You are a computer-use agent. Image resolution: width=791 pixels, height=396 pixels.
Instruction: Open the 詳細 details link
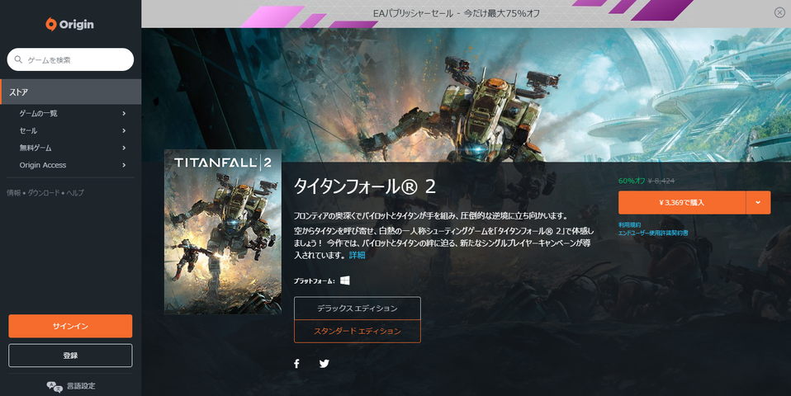pyautogui.click(x=358, y=255)
